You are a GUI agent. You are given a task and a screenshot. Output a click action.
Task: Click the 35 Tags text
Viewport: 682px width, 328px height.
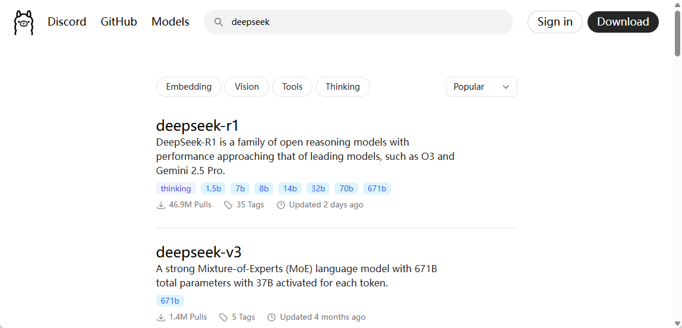tap(250, 204)
